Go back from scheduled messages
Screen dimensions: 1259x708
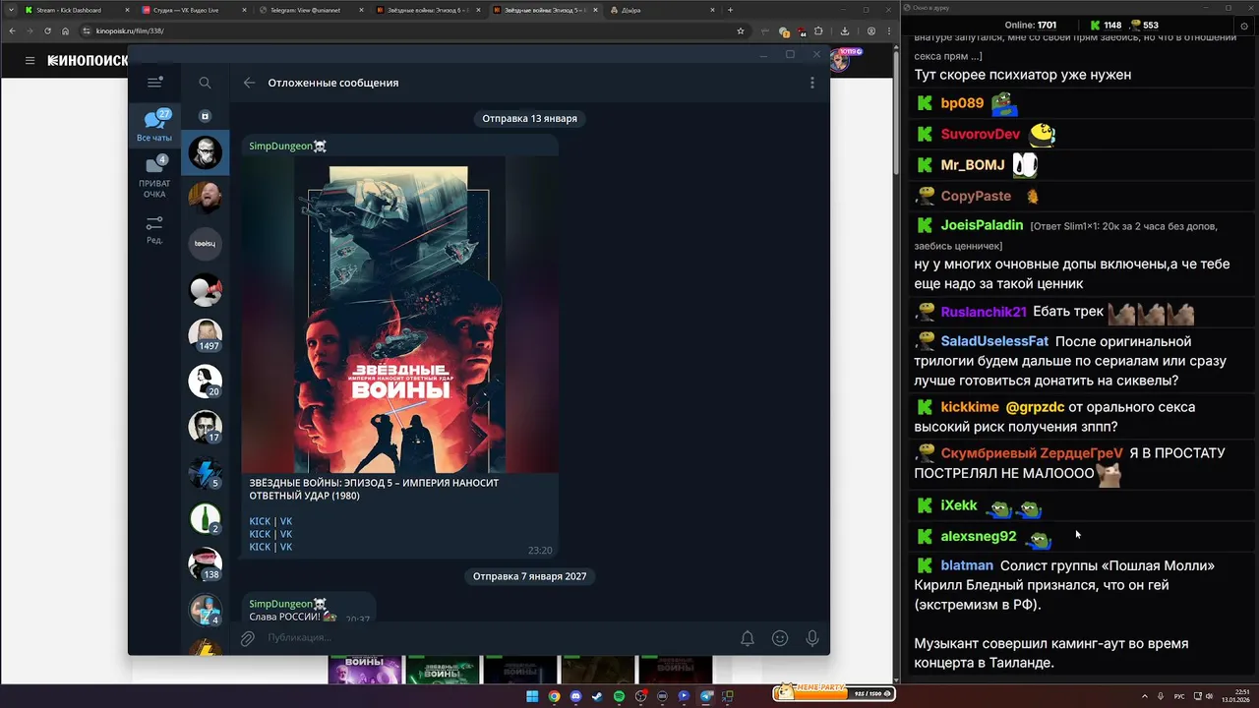pyautogui.click(x=249, y=83)
